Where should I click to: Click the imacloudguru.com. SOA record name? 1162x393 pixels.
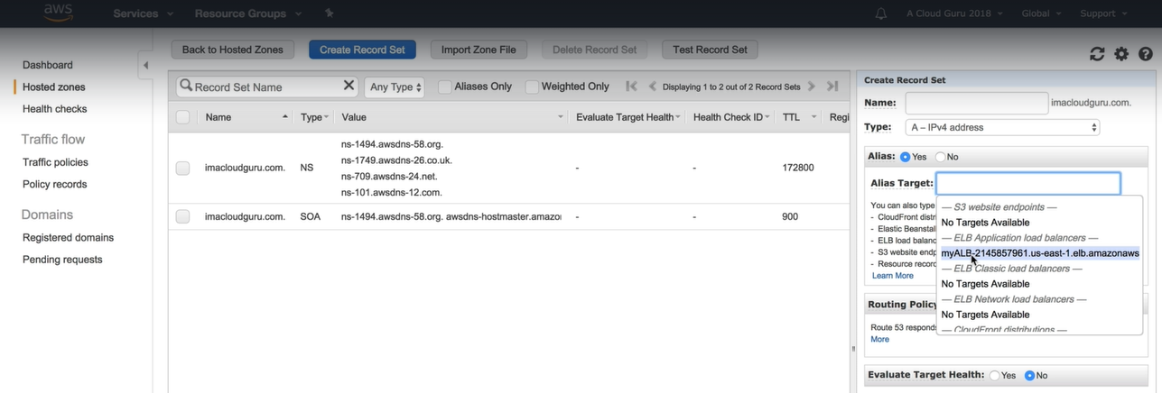tap(245, 216)
